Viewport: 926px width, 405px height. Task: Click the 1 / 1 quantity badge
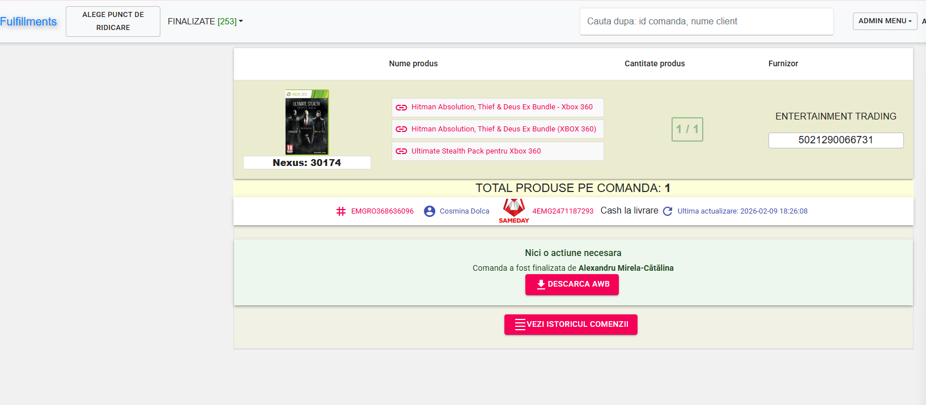[687, 129]
